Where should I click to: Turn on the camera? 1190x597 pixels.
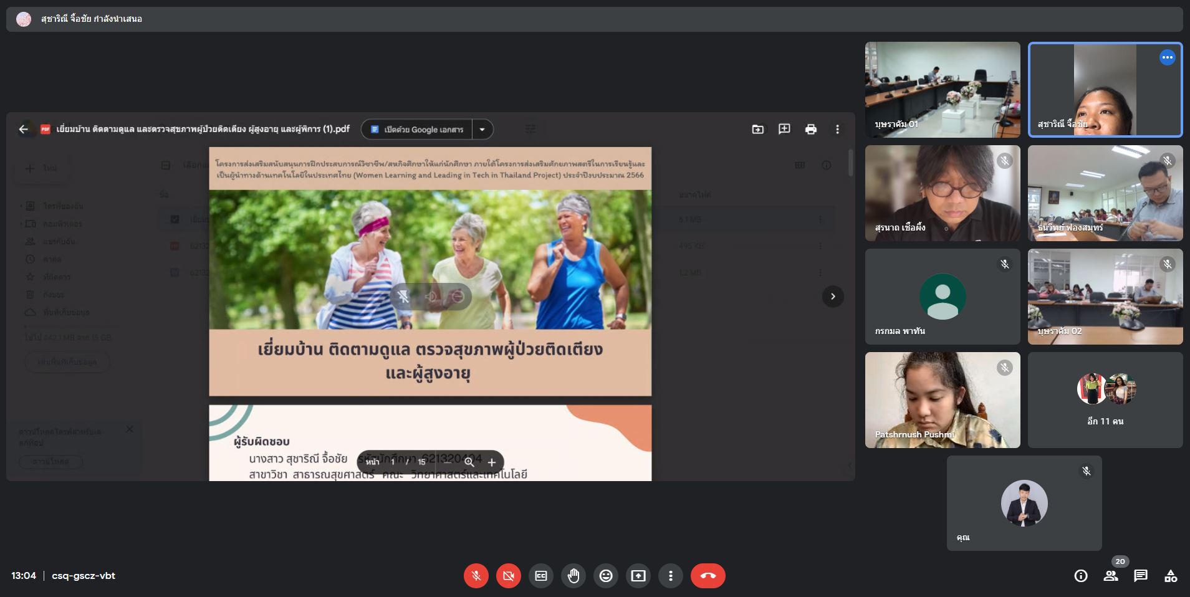(x=508, y=576)
